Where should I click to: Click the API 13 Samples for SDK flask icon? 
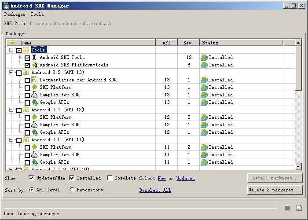[34, 95]
